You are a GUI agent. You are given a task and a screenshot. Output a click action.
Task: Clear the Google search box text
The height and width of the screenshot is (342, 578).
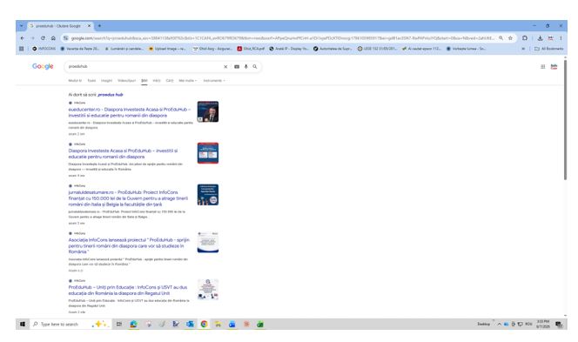coord(225,67)
